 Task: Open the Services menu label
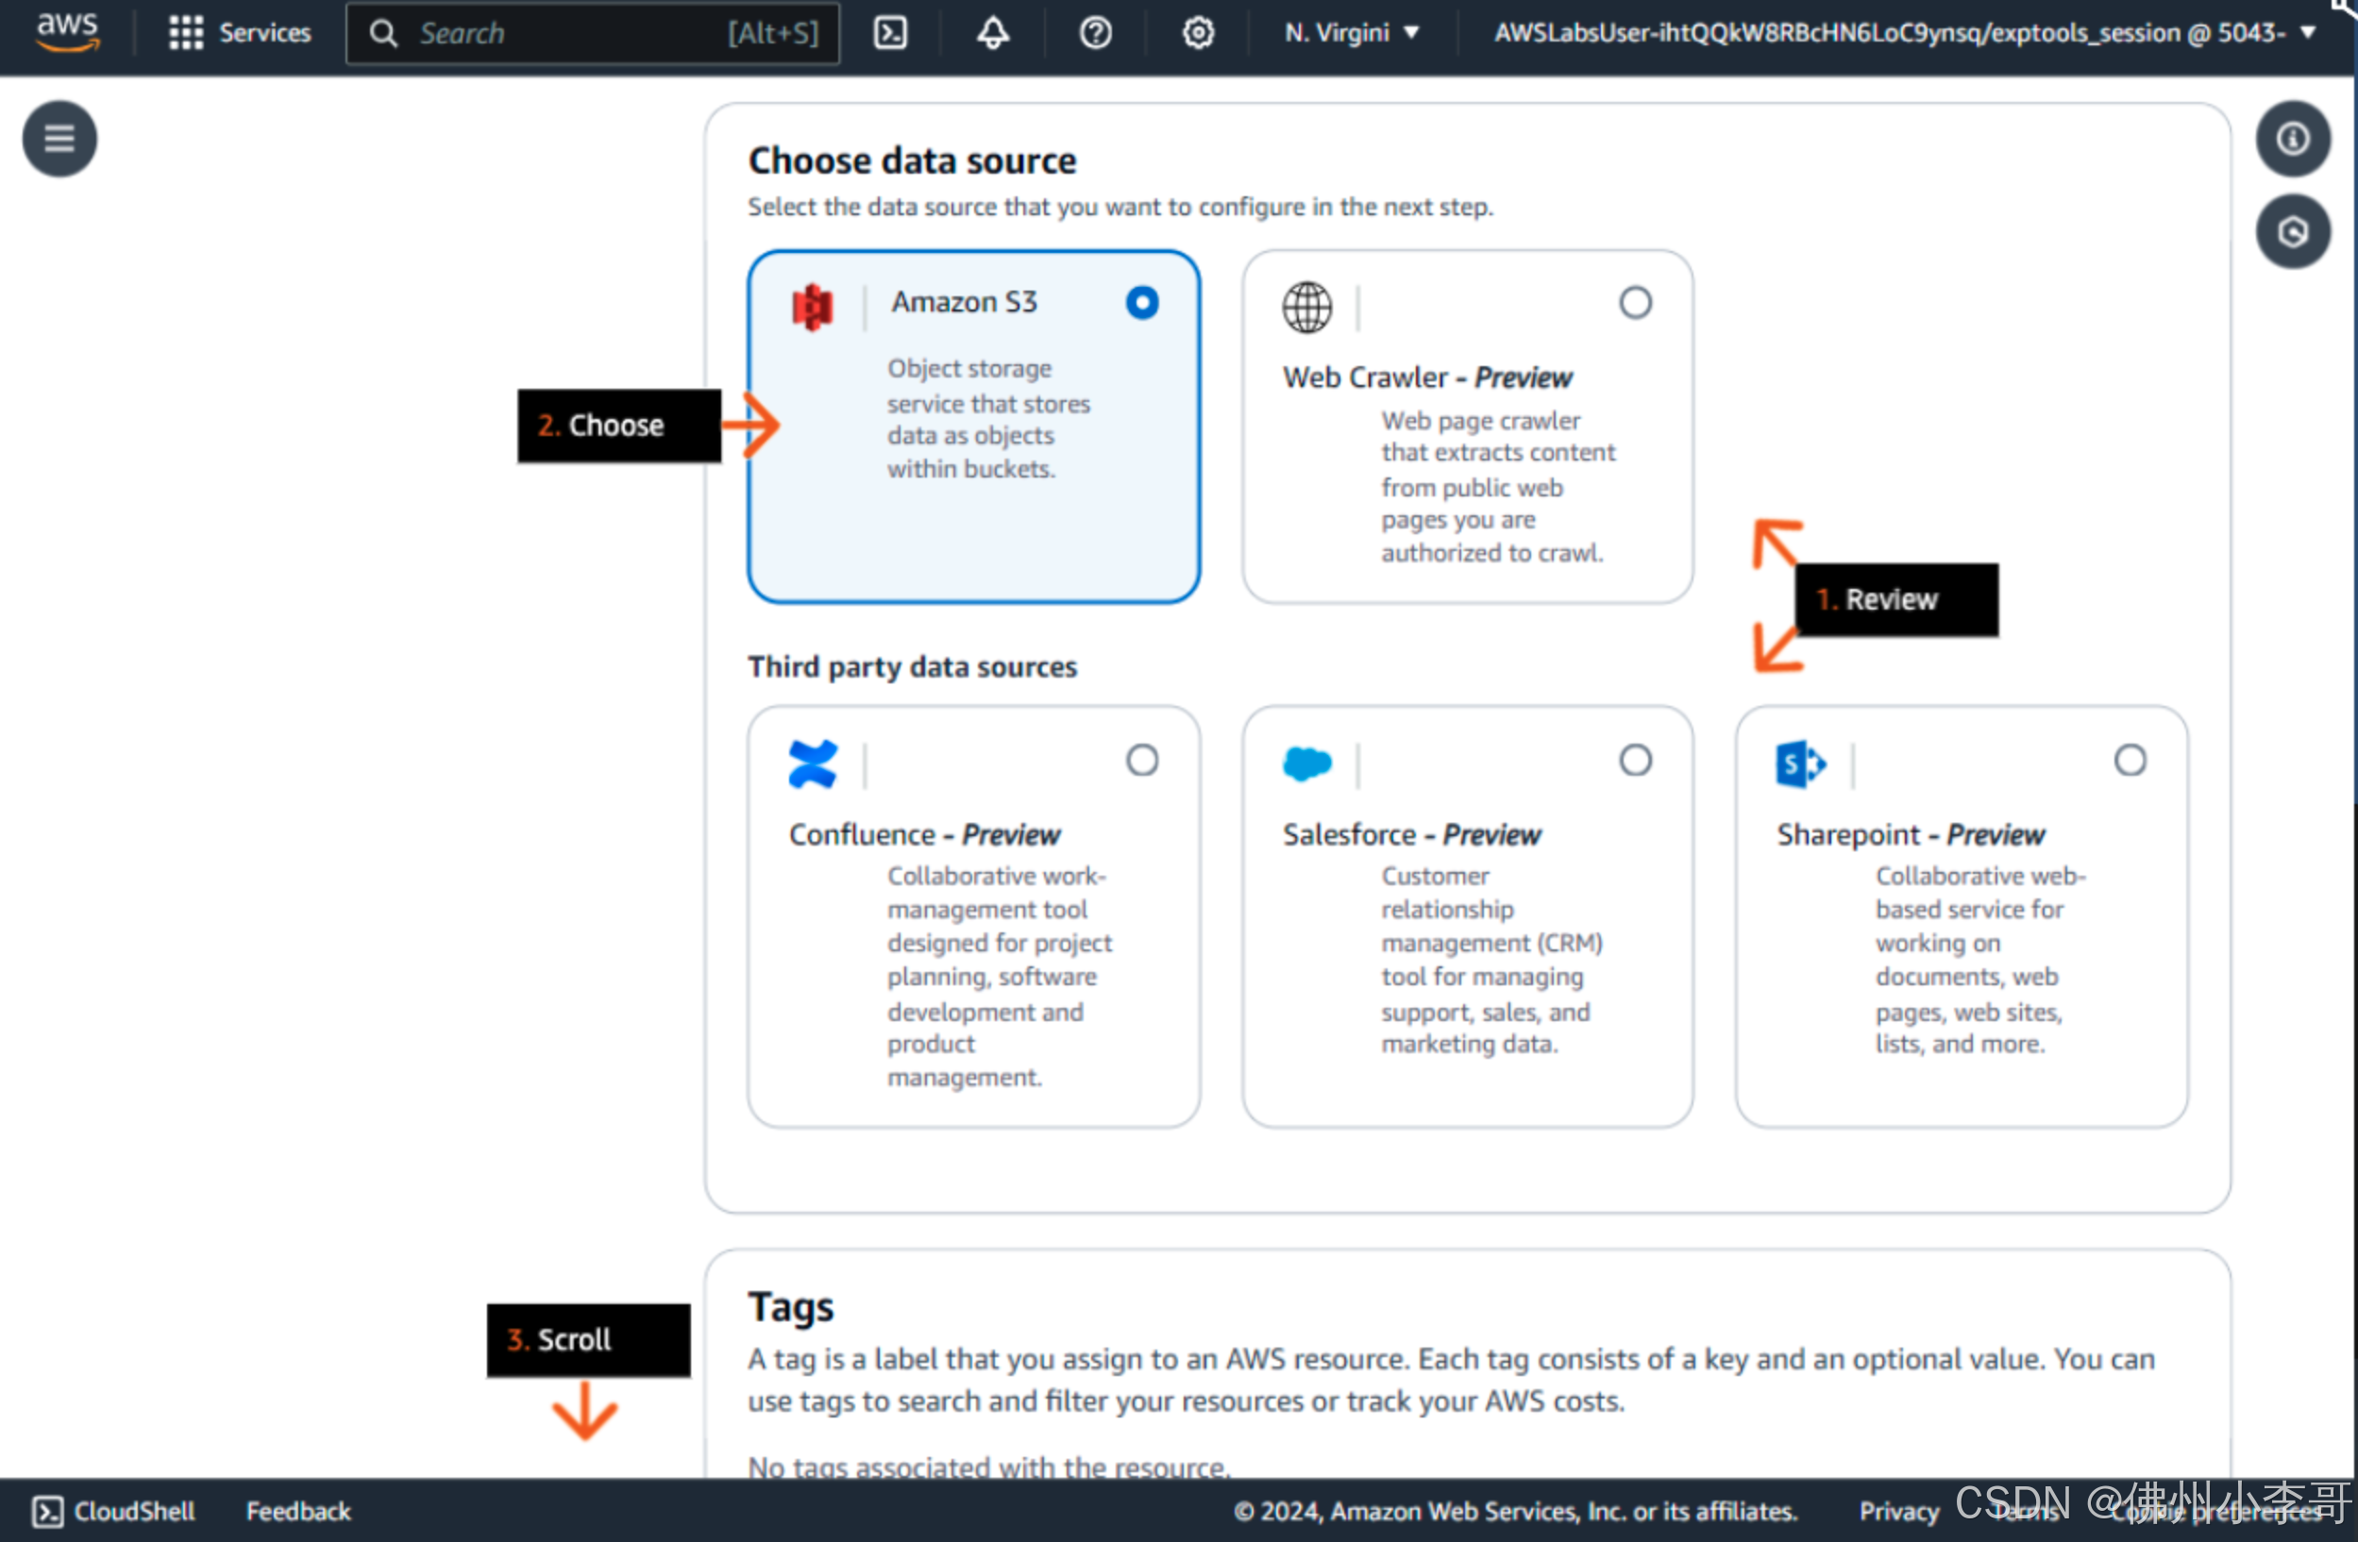[264, 33]
